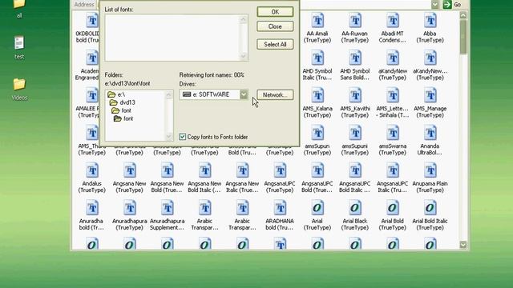Open the Network... button
Screen dimensions: 513x288
(275, 95)
